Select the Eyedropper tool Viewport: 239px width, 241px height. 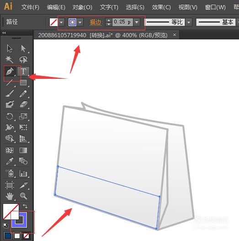[x=10, y=161]
